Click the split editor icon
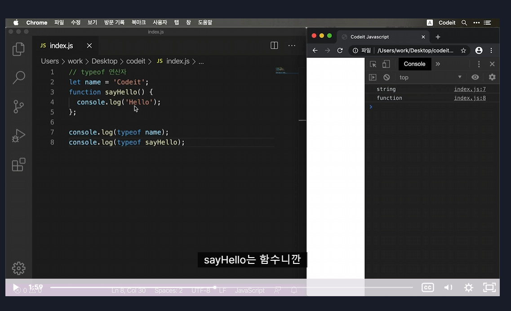The height and width of the screenshot is (311, 511). coord(274,45)
